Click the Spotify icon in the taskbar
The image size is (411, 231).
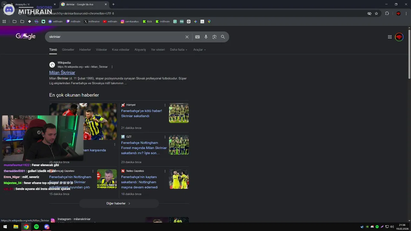[36, 227]
